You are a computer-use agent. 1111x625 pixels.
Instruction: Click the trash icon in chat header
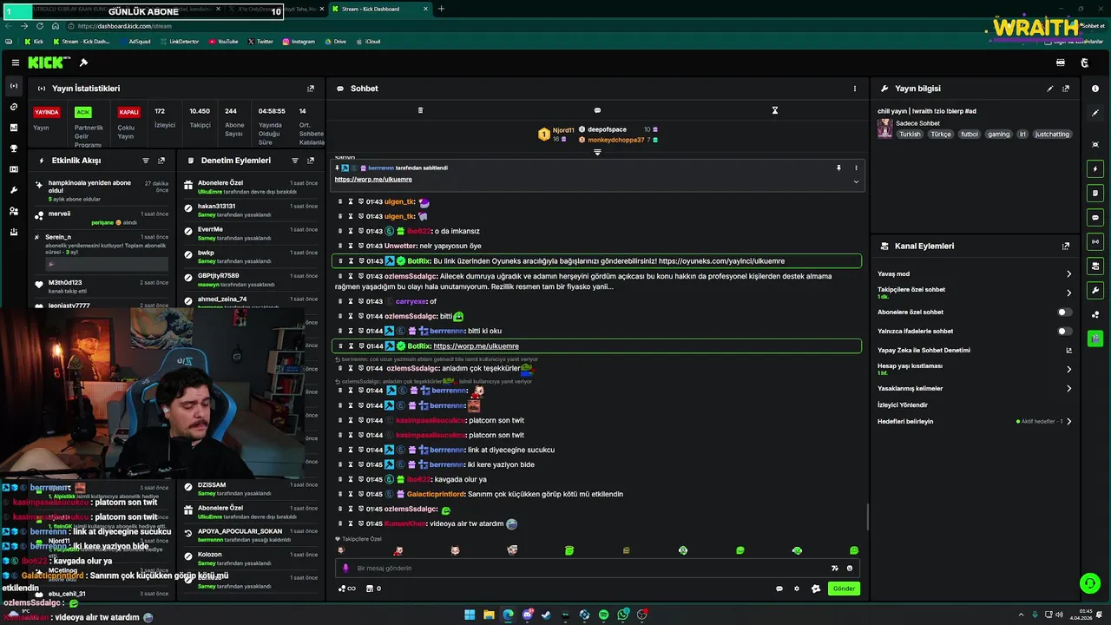click(x=420, y=110)
